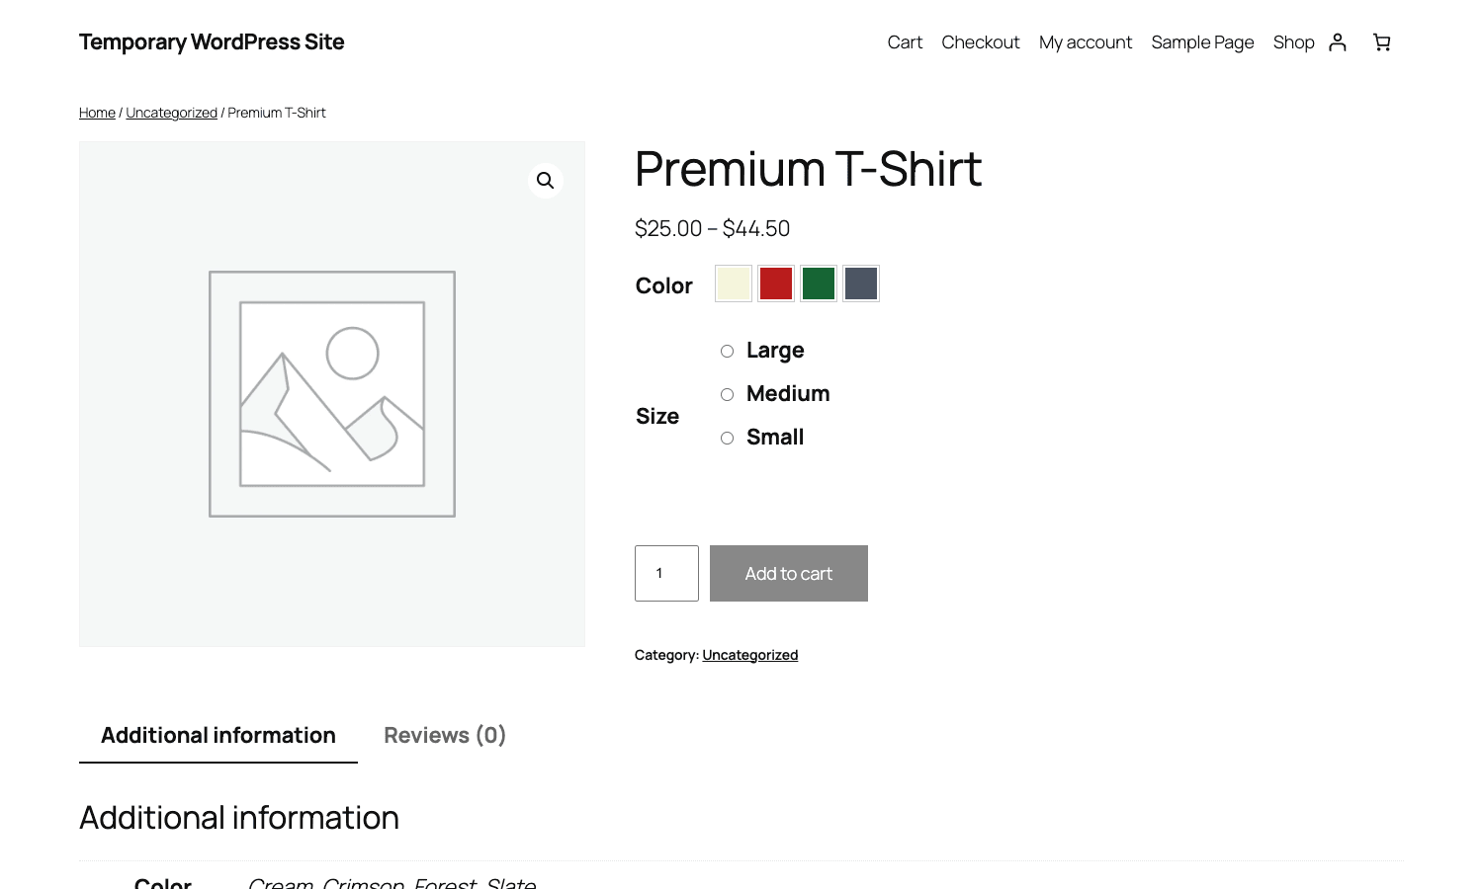Click the price range $25.00 – $44.50
This screenshot has width=1483, height=889.
712,228
